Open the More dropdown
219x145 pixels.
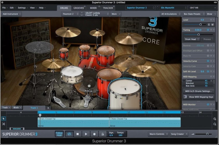click(x=116, y=14)
